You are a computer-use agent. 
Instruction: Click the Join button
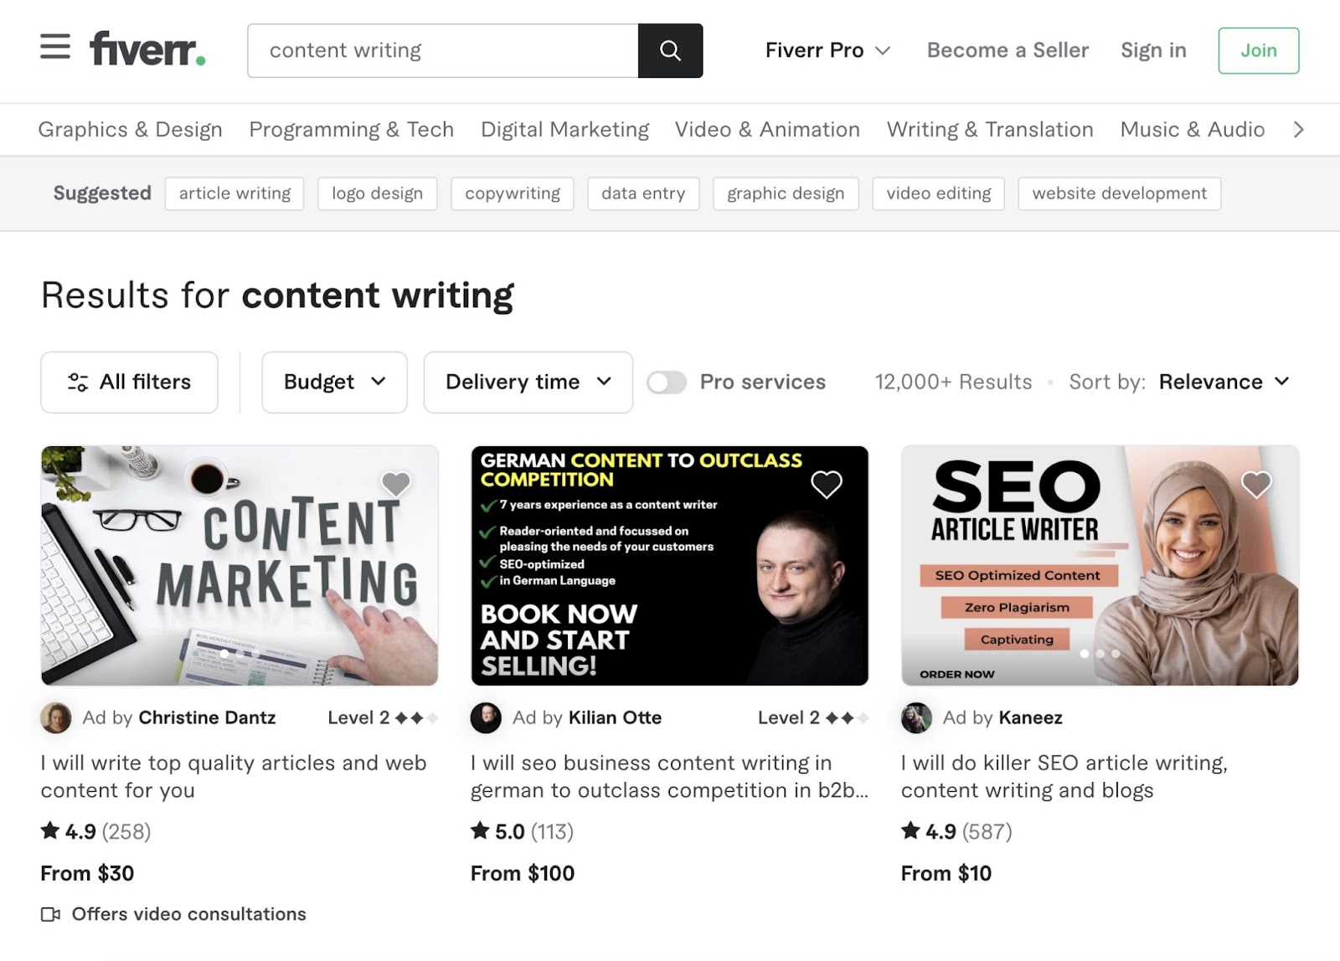(1258, 50)
